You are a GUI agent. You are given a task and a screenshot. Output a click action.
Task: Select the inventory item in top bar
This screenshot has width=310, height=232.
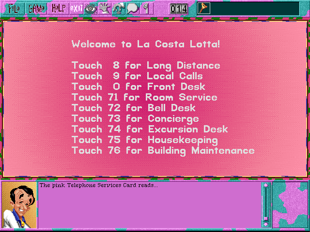click(x=204, y=8)
